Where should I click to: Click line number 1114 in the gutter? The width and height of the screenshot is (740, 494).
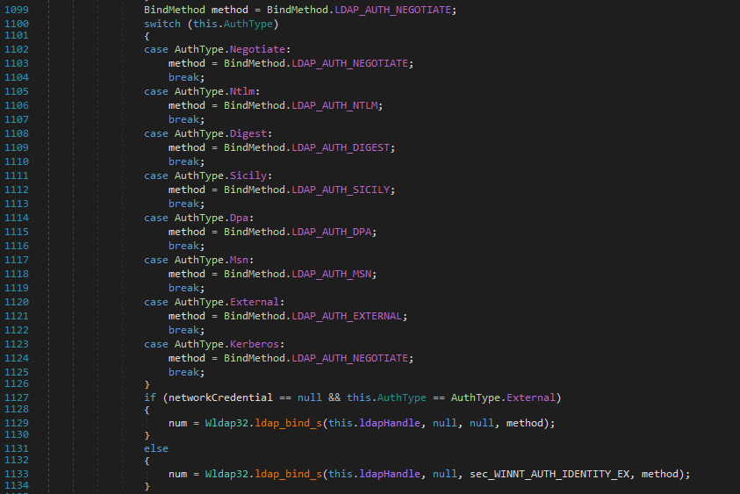(x=17, y=218)
